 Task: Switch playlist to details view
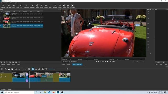10,62
